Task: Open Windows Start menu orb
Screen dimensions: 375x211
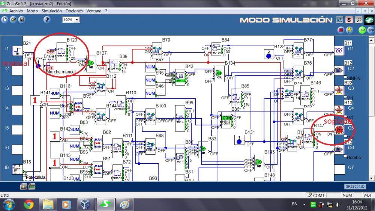Action: point(9,205)
